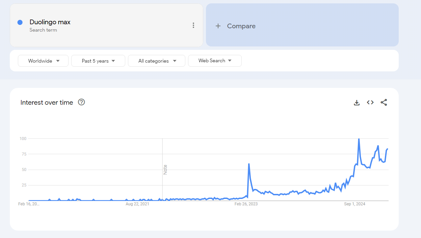
Task: Open the Web Search type dropdown
Action: pyautogui.click(x=215, y=61)
